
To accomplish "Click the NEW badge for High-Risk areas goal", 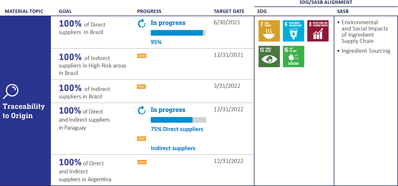I will pos(141,56).
